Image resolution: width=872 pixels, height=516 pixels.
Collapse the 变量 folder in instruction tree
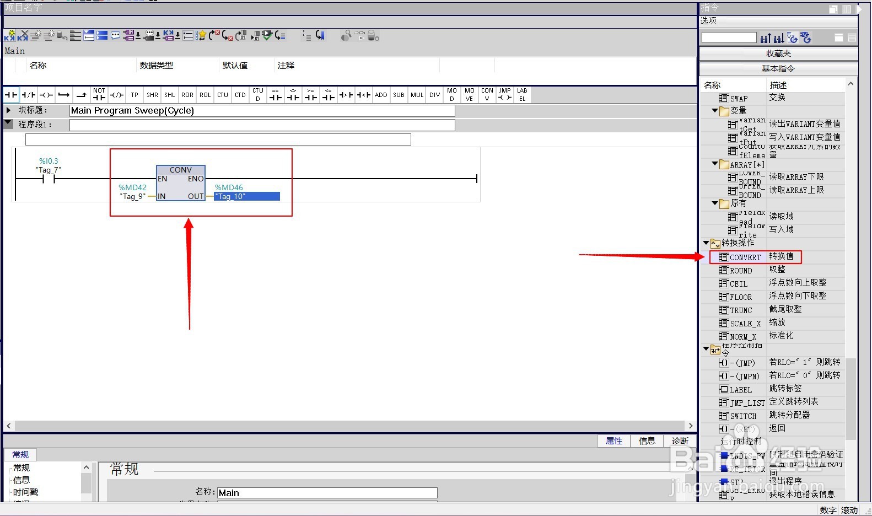[x=715, y=111]
